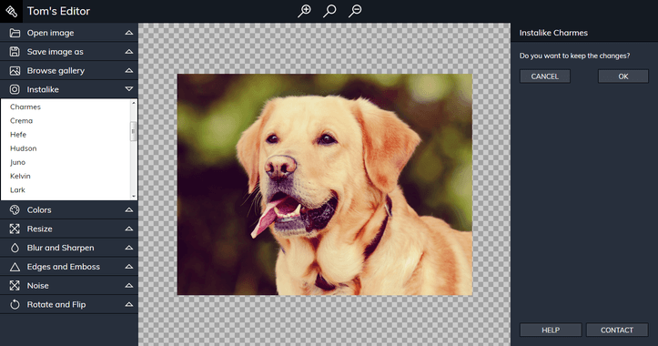The width and height of the screenshot is (658, 346).
Task: Zoom in with the plus magnifier
Action: pos(304,11)
